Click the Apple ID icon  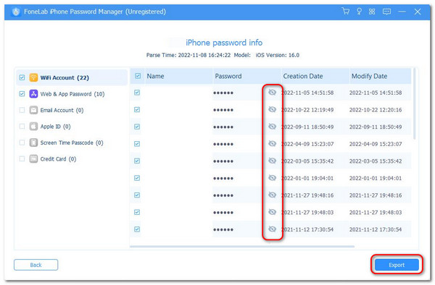[x=33, y=127]
